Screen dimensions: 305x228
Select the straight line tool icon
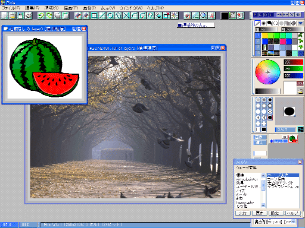(102, 15)
